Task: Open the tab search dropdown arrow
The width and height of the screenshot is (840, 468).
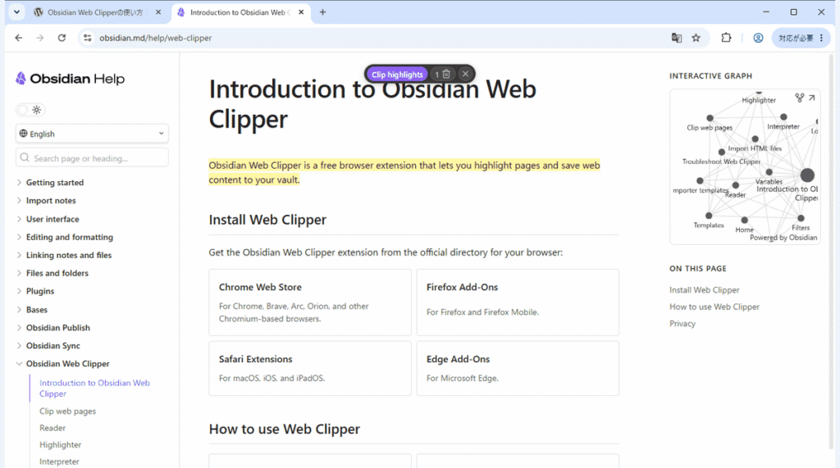Action: pos(16,11)
